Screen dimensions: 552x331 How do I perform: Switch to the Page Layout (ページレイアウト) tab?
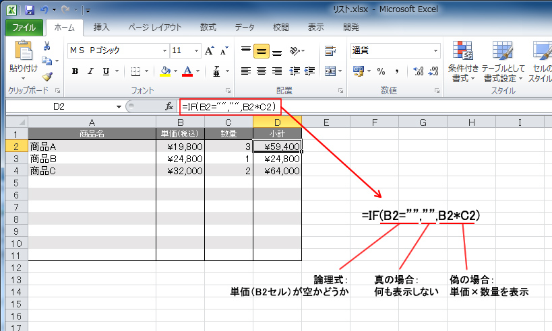[x=155, y=28]
